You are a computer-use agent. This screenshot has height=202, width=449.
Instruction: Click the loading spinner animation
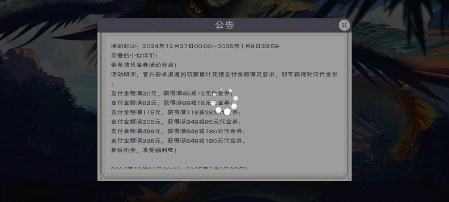click(x=225, y=102)
